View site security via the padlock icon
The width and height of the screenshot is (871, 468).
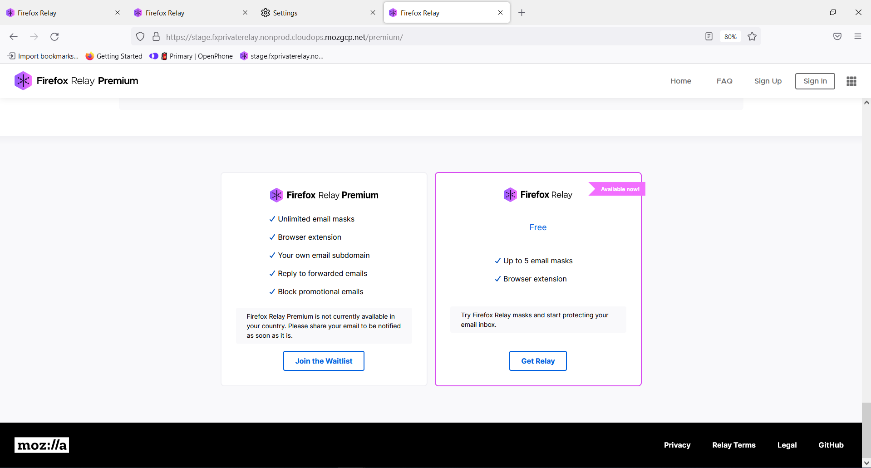pos(156,36)
